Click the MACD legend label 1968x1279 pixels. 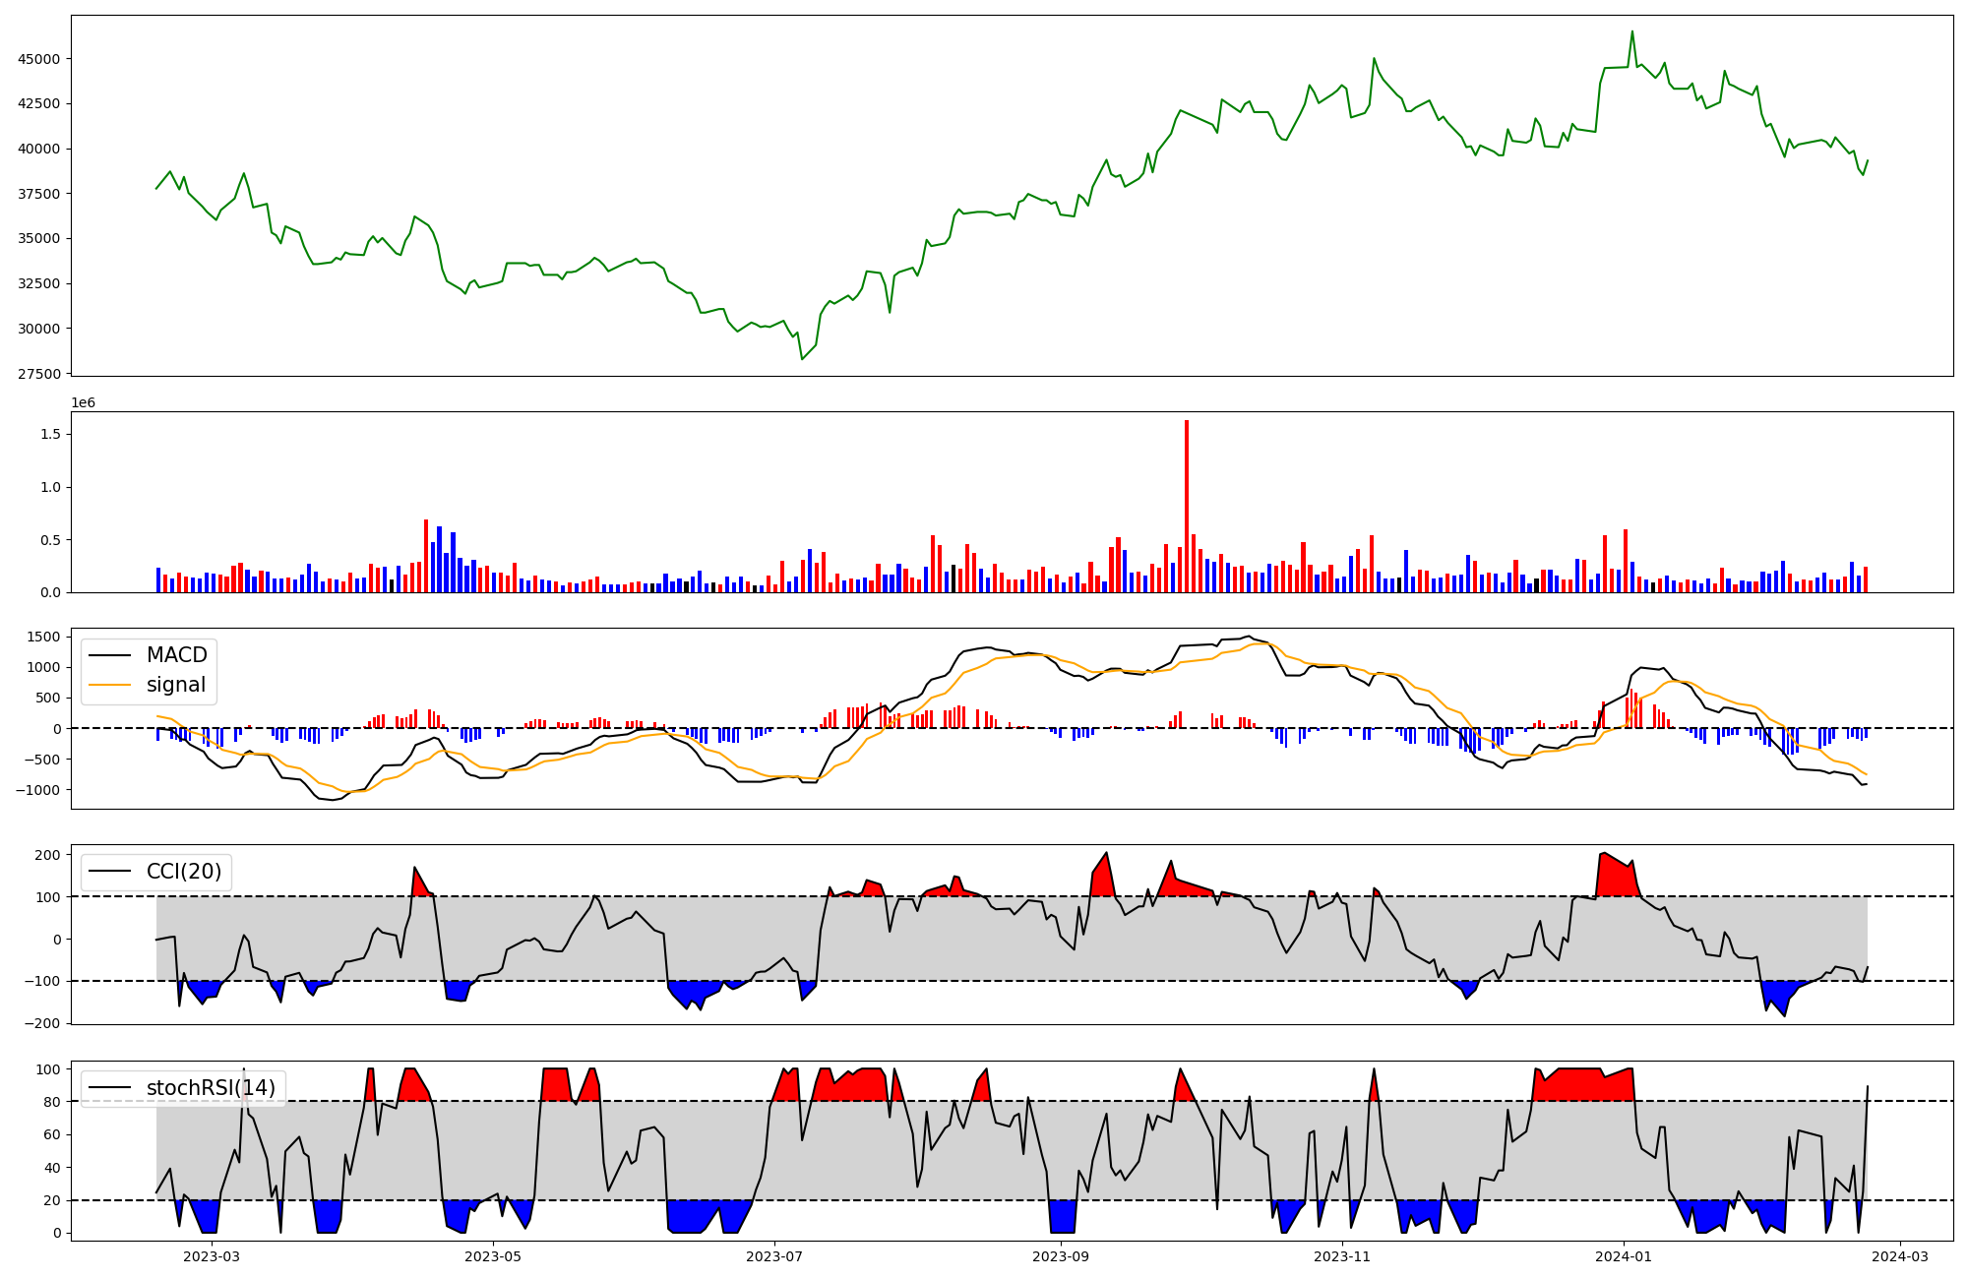(176, 655)
